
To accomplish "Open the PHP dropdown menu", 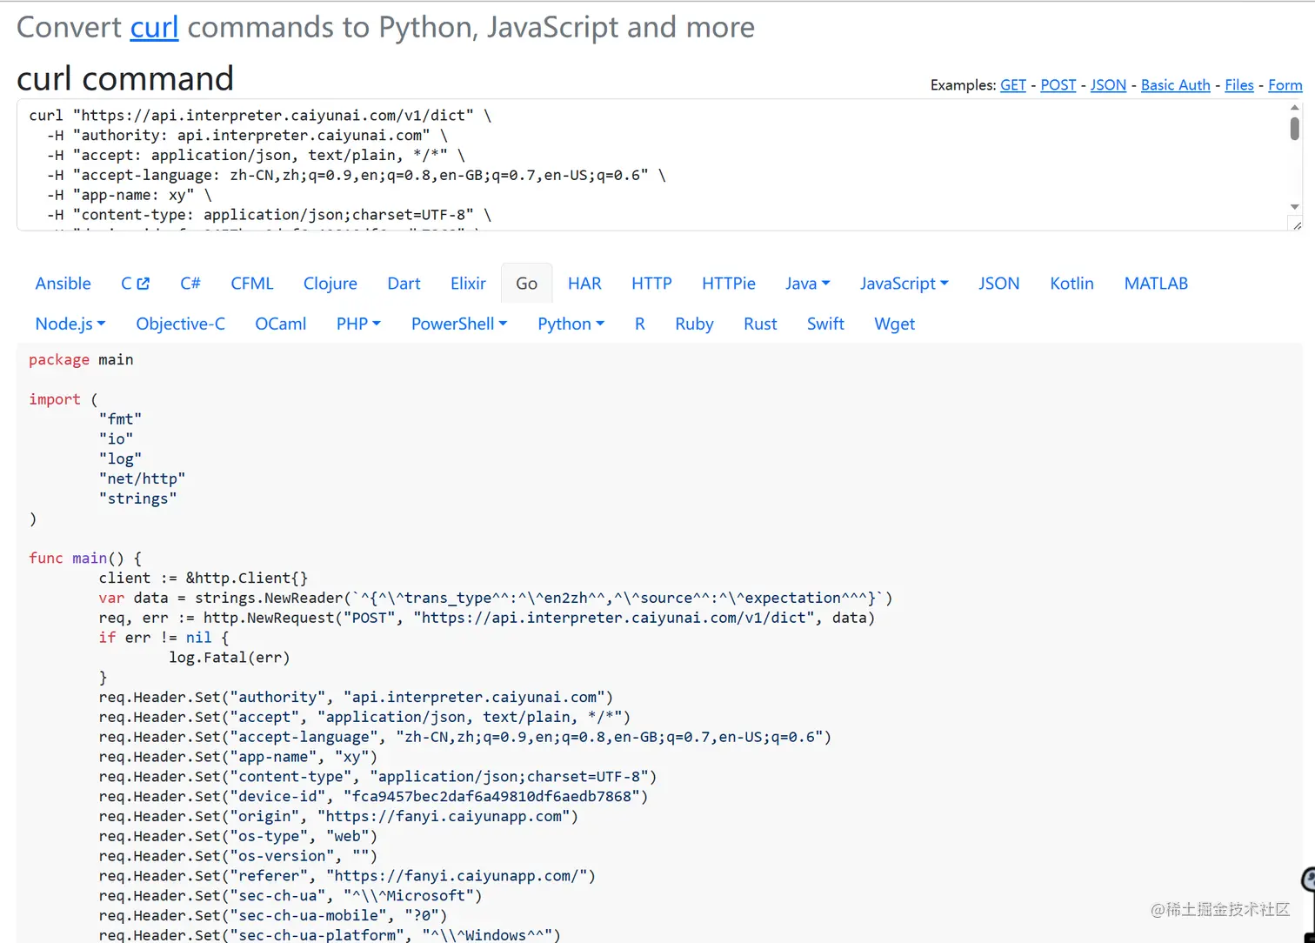I will click(358, 324).
